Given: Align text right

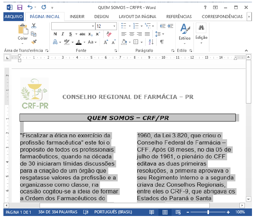Looking at the screenshot, I should point(139,34).
